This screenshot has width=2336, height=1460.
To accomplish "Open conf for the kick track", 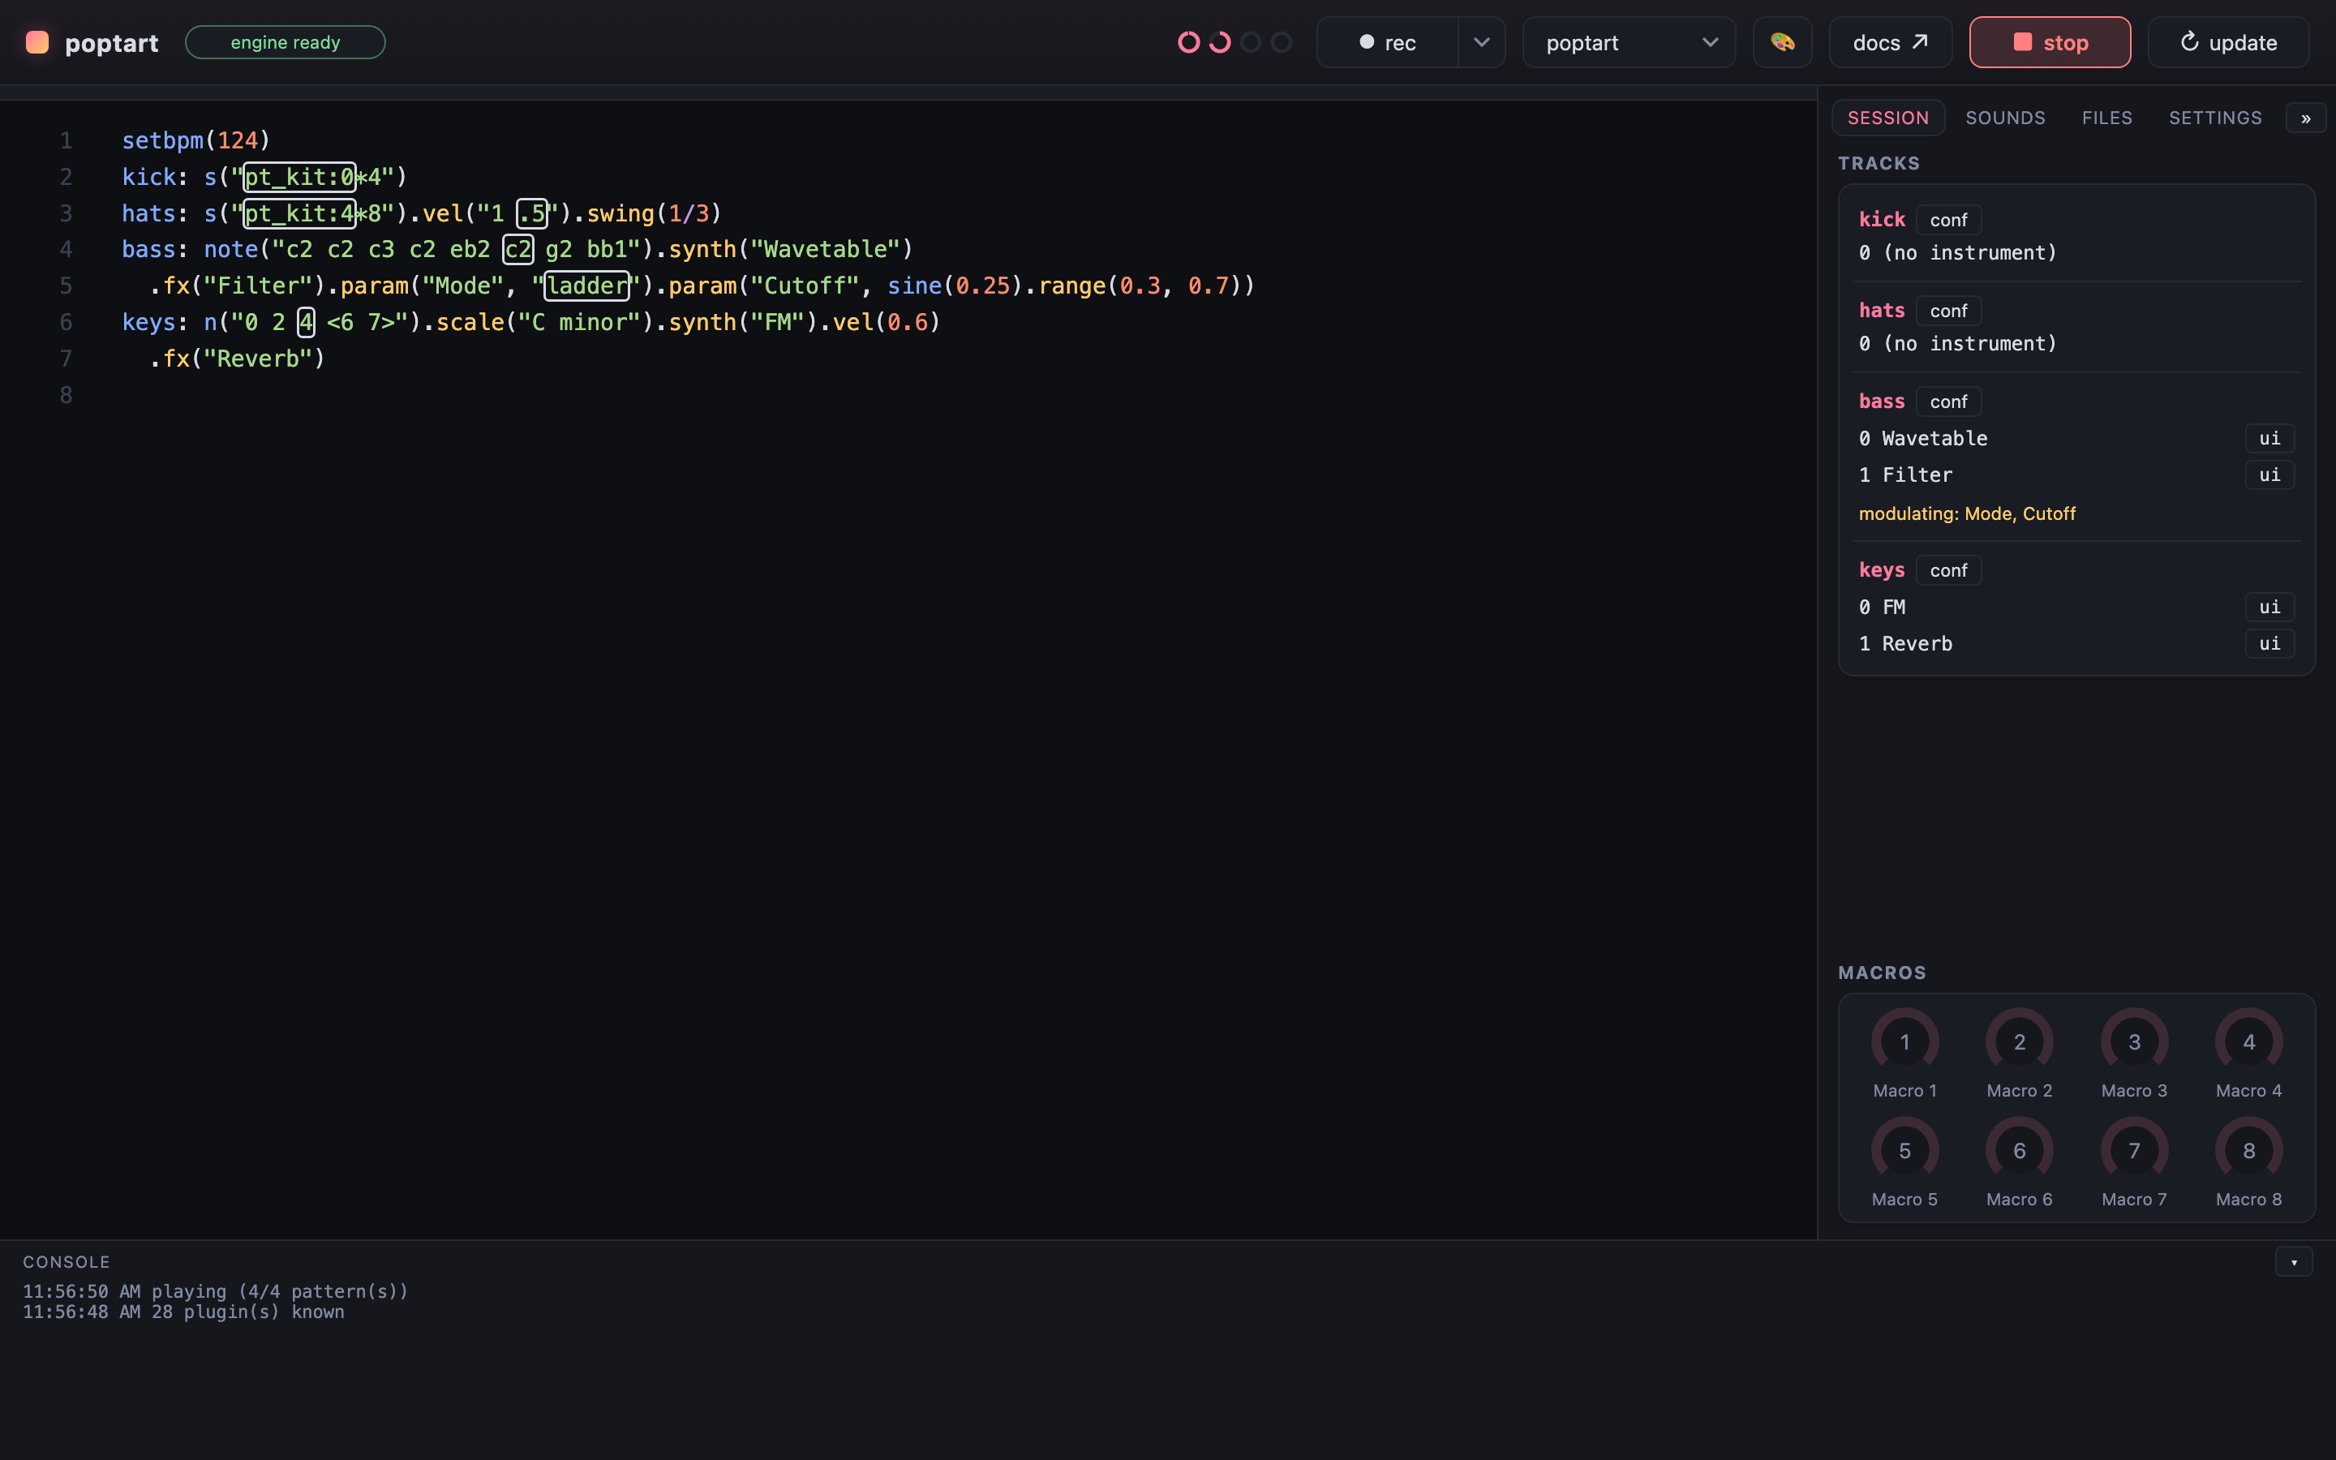I will point(1948,220).
